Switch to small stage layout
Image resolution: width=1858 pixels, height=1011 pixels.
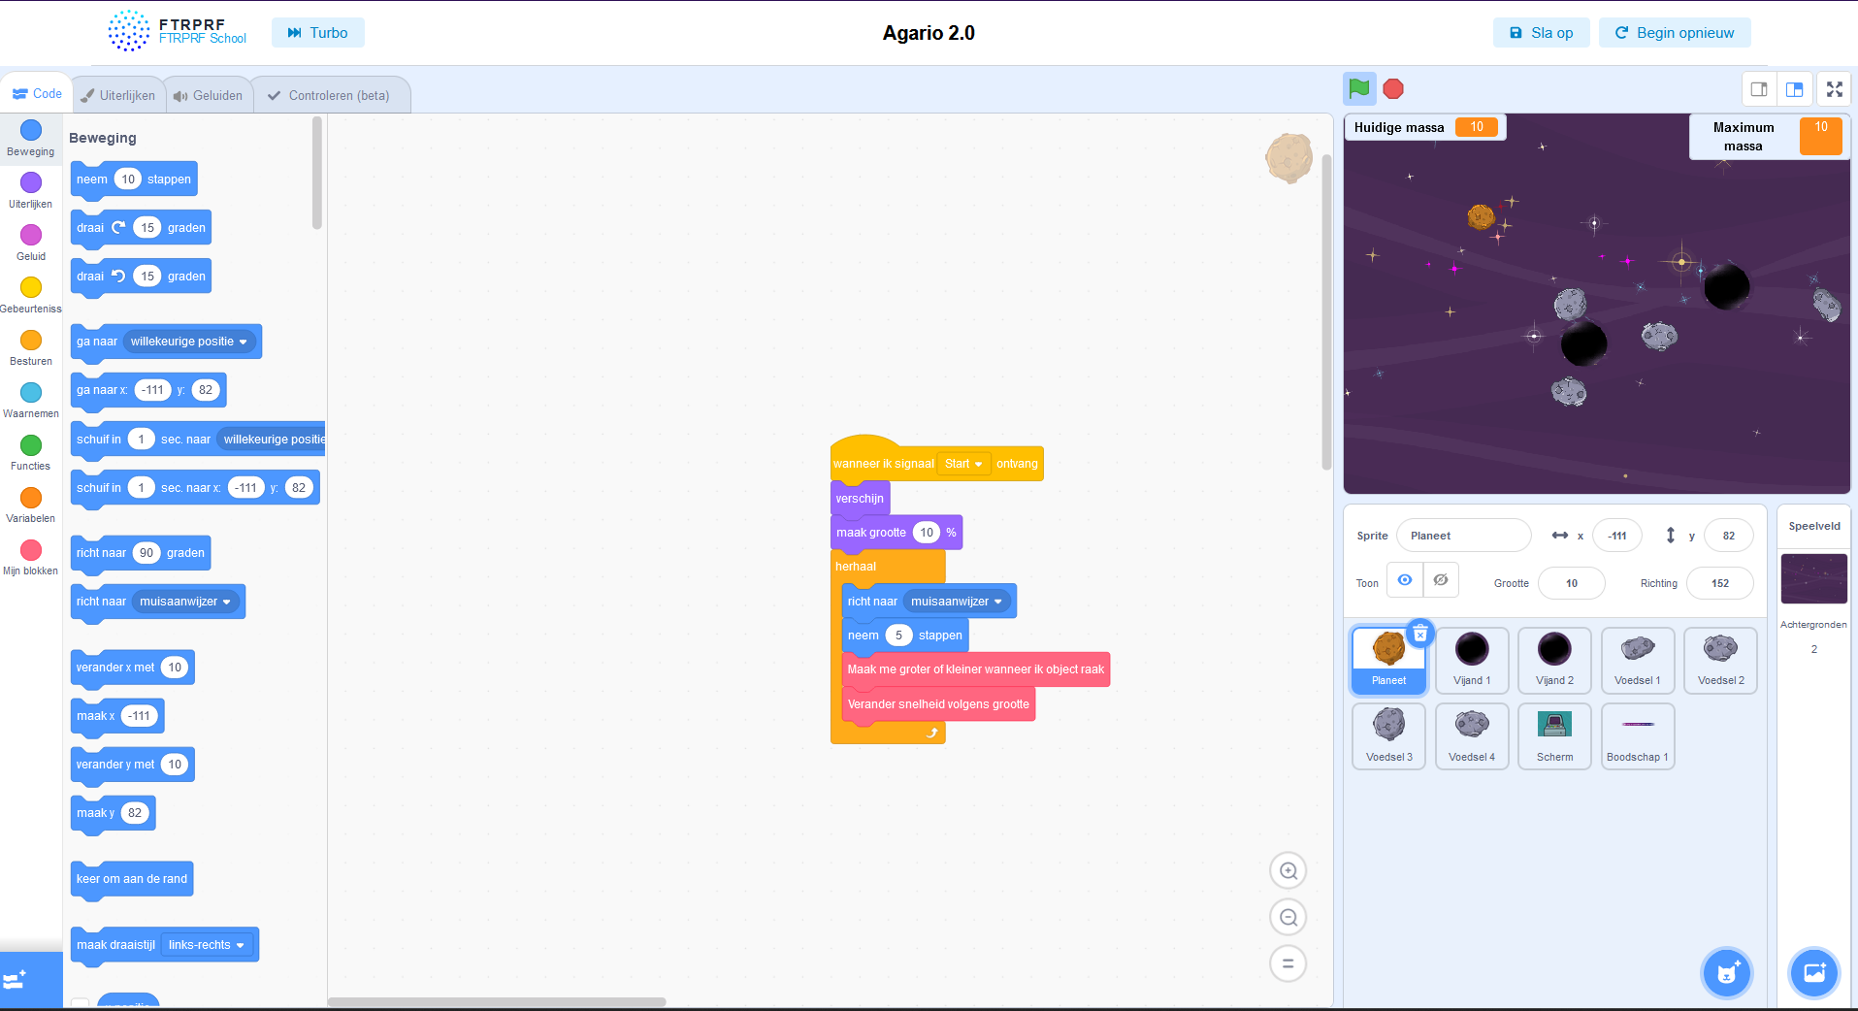[1758, 89]
